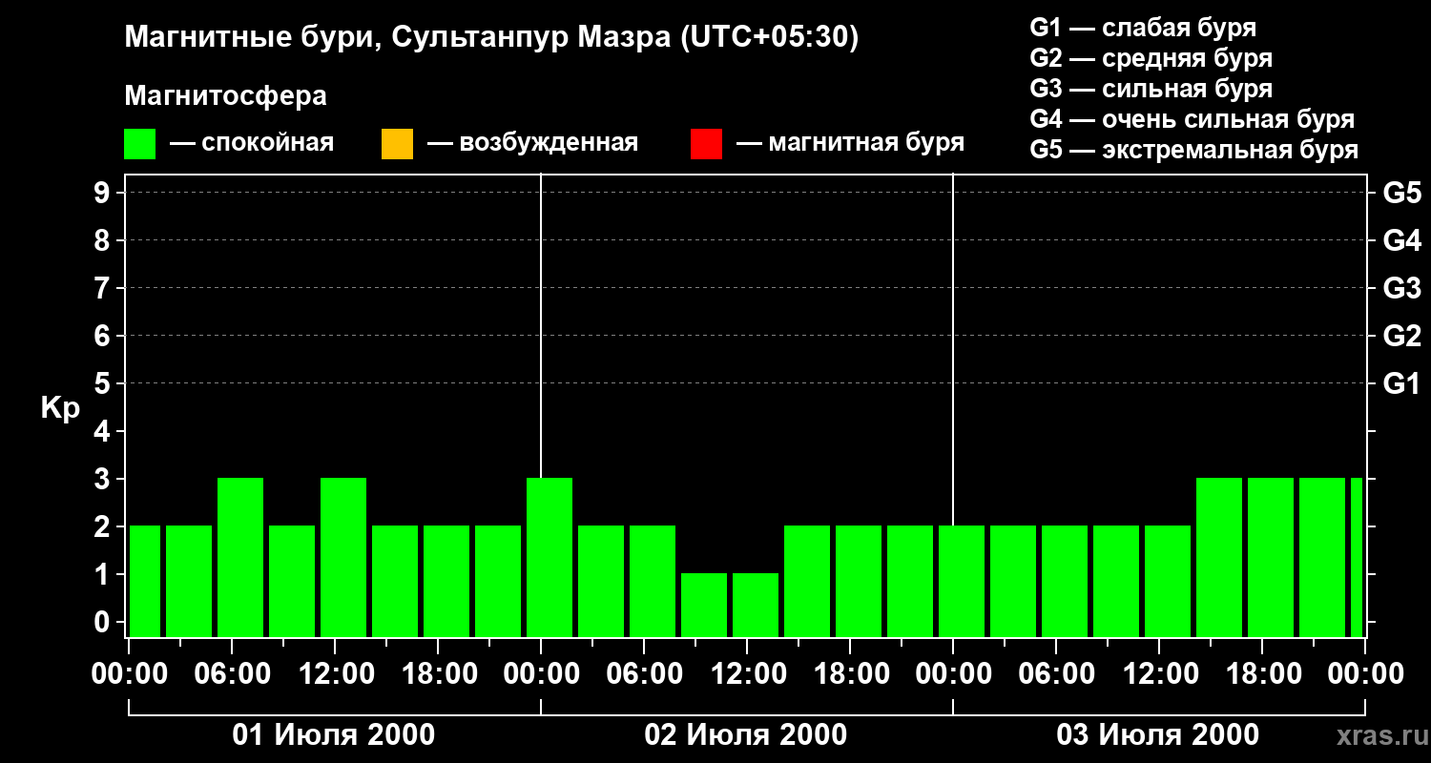
Task: Click the Kp 3 bar at 15:00 on 03 Июля
Action: [x=1219, y=557]
